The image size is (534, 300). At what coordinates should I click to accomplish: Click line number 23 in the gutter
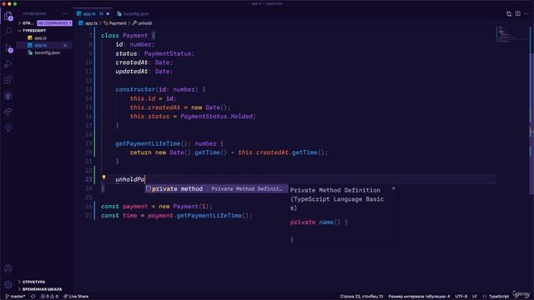[x=88, y=179]
